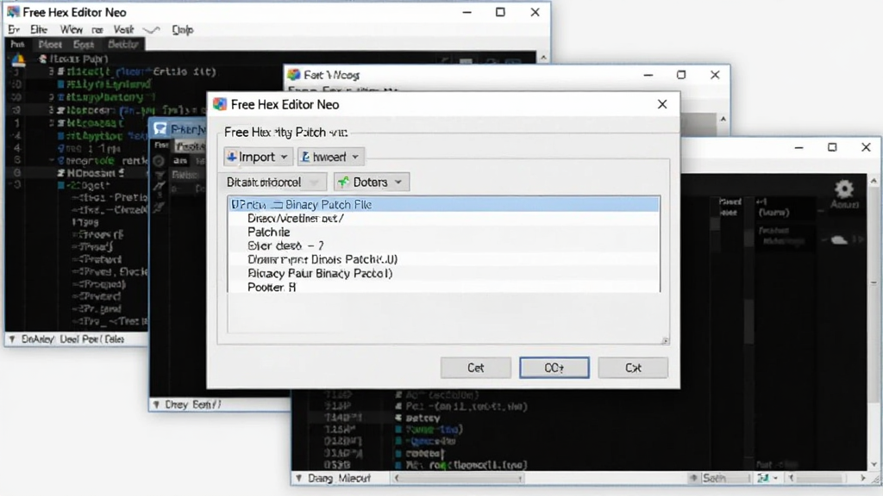The width and height of the screenshot is (883, 496).
Task: Click the 'Cet' dialog button
Action: [x=475, y=368]
